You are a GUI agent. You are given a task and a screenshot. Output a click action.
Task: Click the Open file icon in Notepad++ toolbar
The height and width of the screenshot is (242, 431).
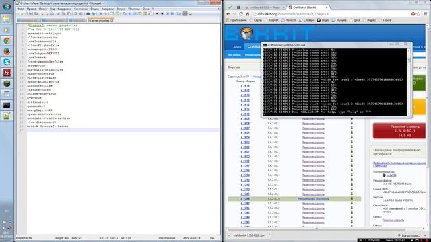(26, 13)
